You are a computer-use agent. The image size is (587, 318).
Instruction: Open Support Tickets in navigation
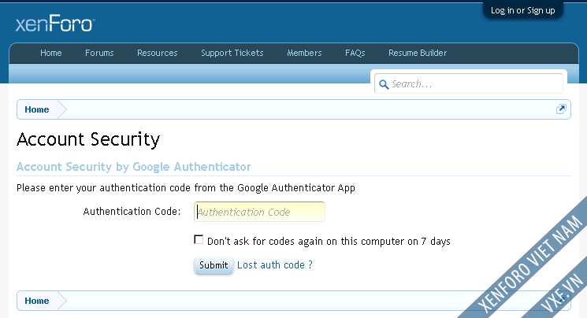tap(232, 53)
